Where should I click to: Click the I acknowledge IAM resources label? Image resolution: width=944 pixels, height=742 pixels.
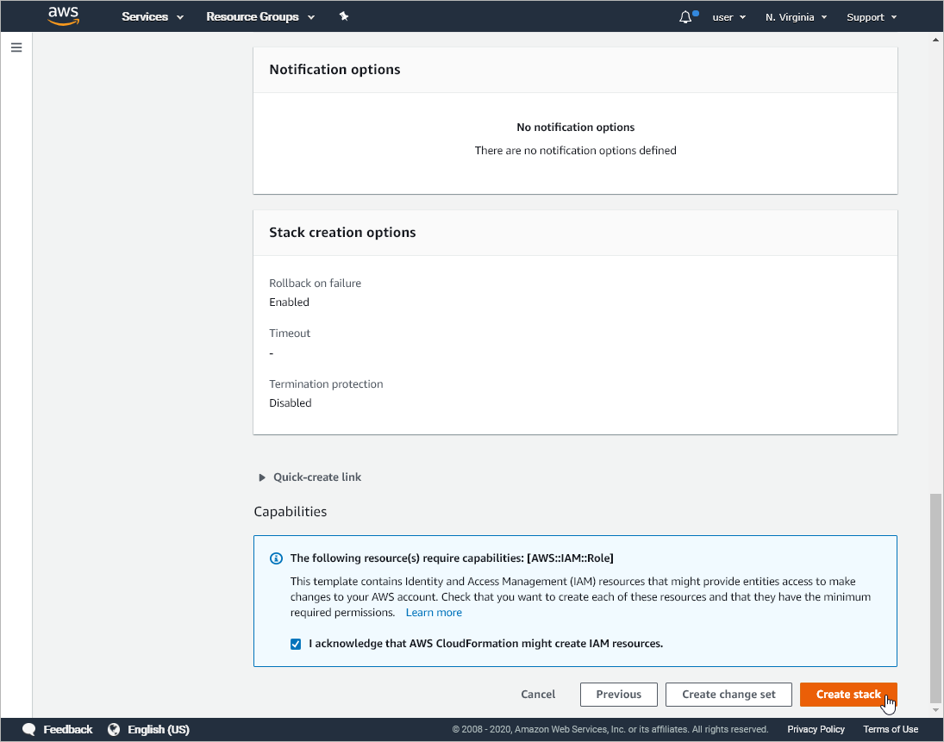click(486, 644)
